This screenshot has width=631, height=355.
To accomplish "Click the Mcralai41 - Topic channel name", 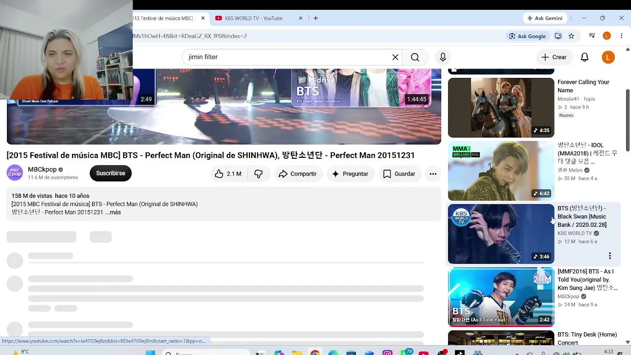I will (x=576, y=99).
